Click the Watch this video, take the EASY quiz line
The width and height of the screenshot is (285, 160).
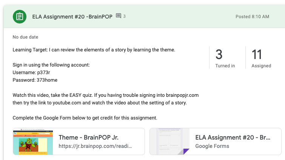(105, 95)
